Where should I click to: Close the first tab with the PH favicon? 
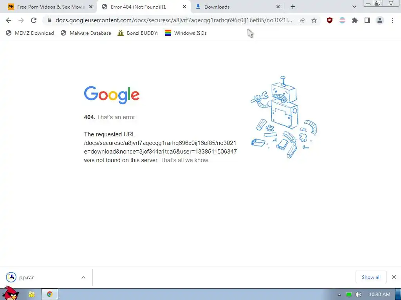tap(91, 7)
